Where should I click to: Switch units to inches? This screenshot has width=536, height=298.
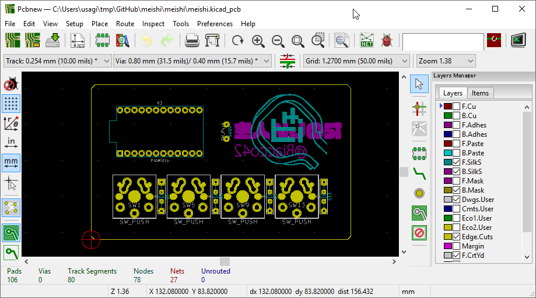click(x=11, y=143)
